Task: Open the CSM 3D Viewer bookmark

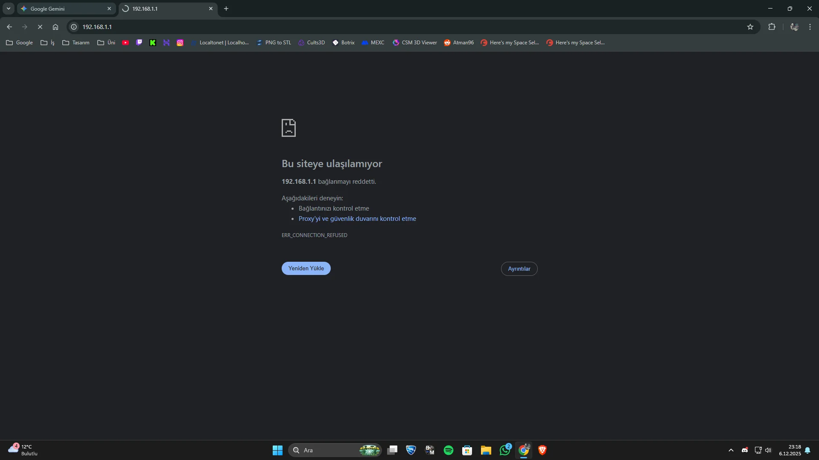Action: tap(415, 43)
